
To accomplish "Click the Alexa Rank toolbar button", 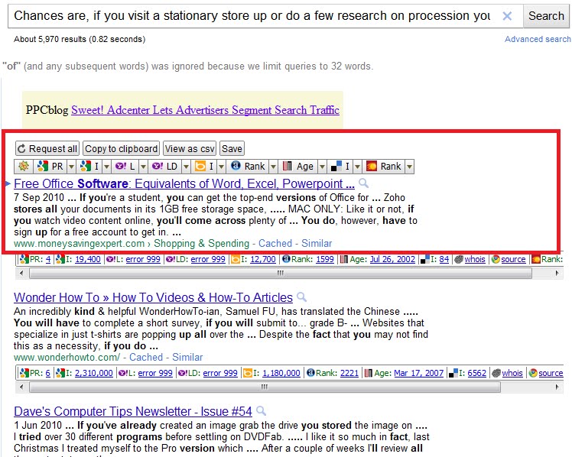I will (x=248, y=167).
